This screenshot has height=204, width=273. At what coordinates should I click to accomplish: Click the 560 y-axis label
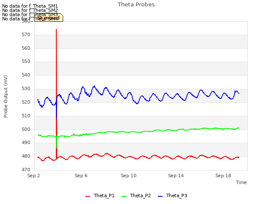tap(26, 48)
